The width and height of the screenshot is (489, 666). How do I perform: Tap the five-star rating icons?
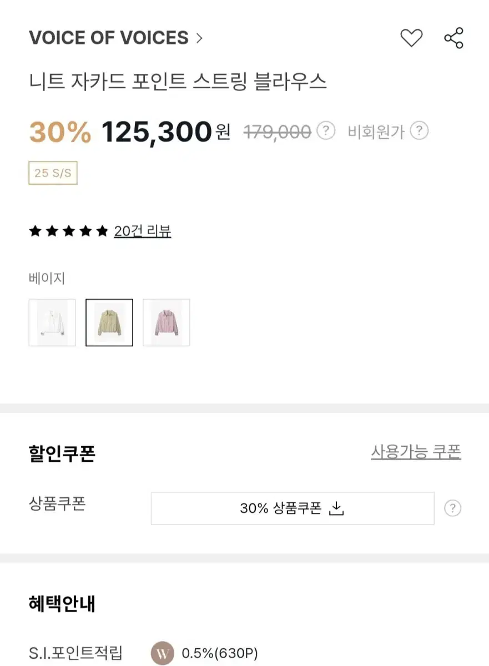[68, 231]
